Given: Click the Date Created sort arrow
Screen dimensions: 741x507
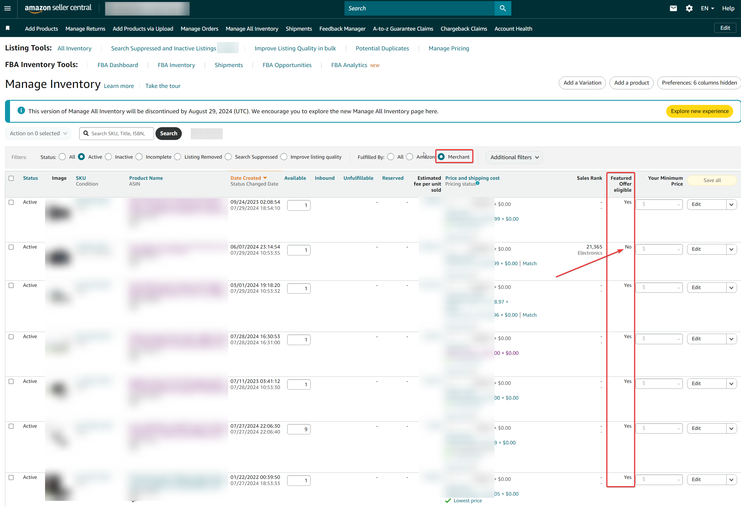Looking at the screenshot, I should tap(265, 178).
